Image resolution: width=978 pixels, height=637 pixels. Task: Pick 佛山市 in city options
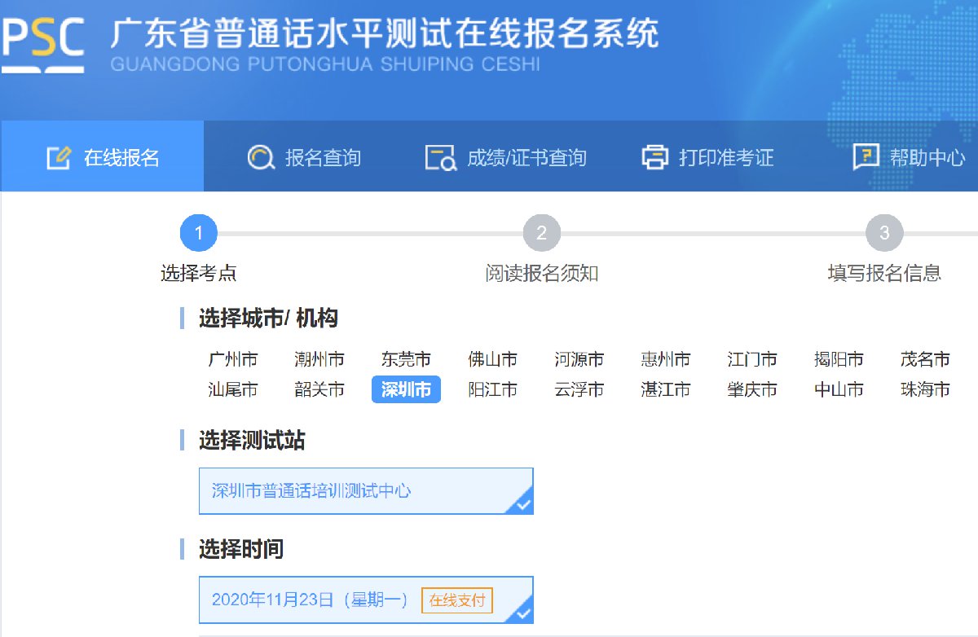pos(492,359)
